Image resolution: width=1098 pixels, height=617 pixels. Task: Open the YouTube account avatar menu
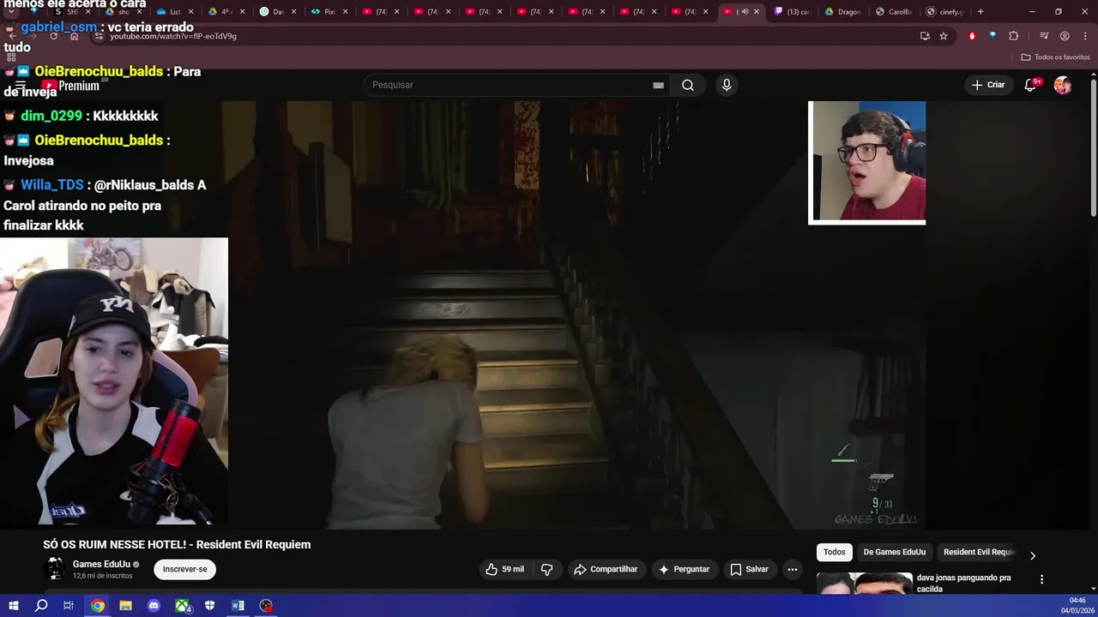[x=1063, y=85]
